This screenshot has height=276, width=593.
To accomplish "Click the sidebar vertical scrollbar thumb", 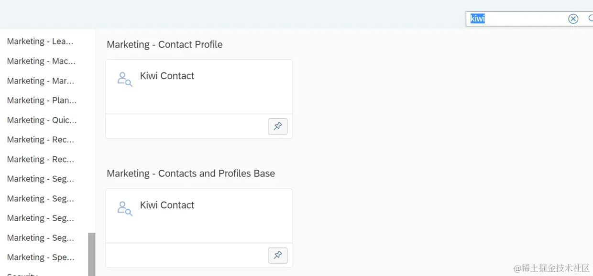I will (x=91, y=254).
